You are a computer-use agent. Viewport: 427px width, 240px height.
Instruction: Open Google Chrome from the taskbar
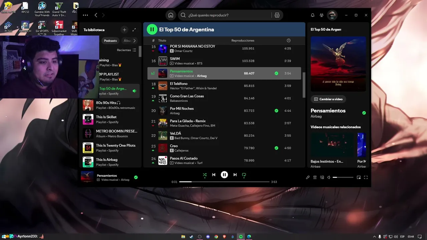pyautogui.click(x=216, y=237)
